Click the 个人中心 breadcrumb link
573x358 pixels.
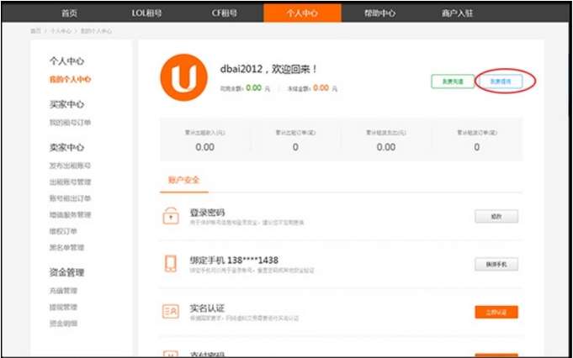(x=61, y=31)
